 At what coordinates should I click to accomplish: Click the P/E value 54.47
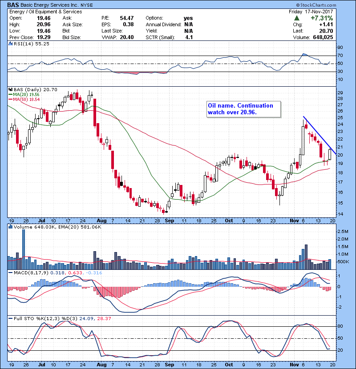[x=127, y=18]
